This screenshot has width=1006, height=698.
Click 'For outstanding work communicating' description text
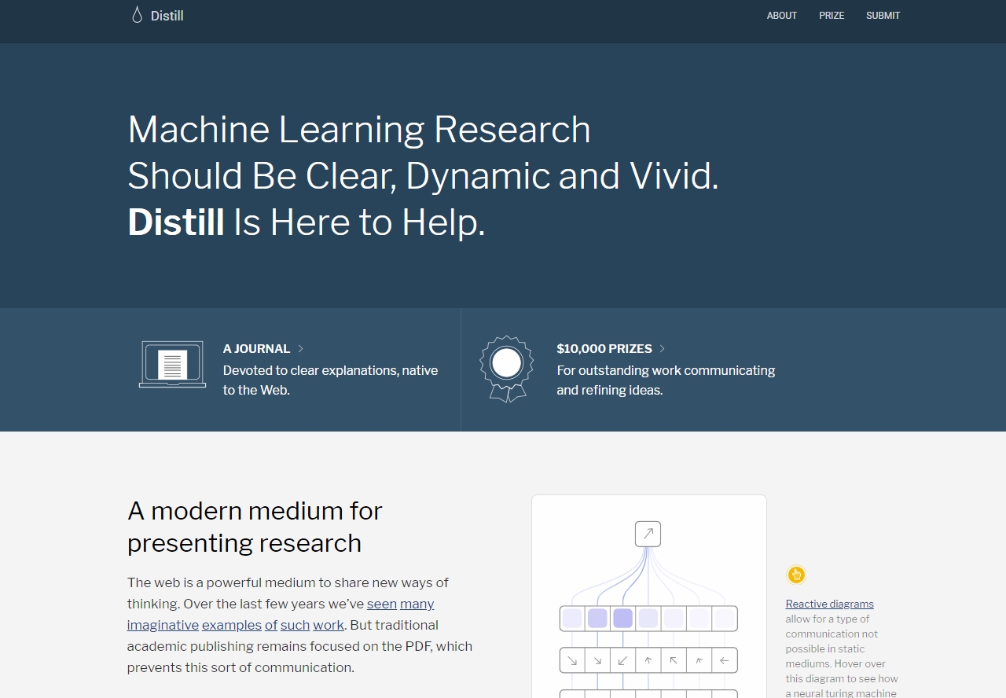pyautogui.click(x=666, y=380)
